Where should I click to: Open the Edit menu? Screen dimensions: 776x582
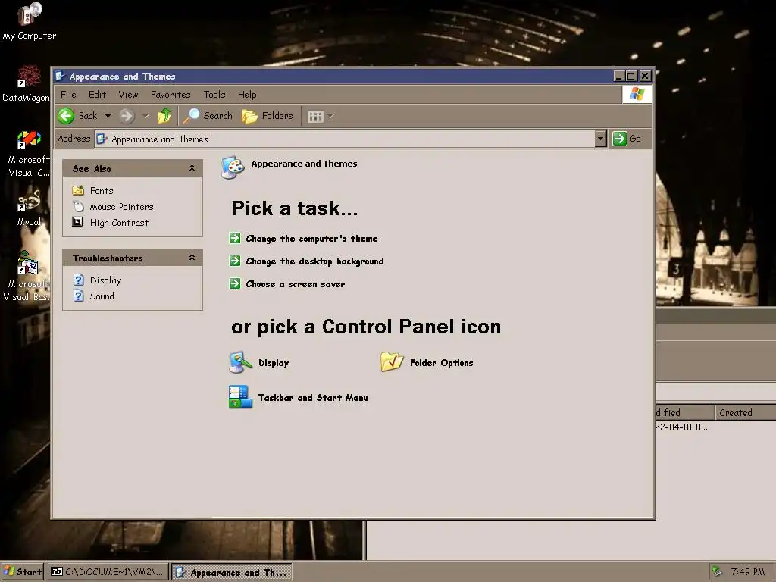(x=98, y=95)
